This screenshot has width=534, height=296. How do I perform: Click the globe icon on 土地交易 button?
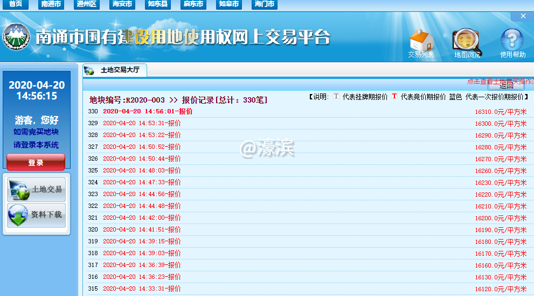18,190
